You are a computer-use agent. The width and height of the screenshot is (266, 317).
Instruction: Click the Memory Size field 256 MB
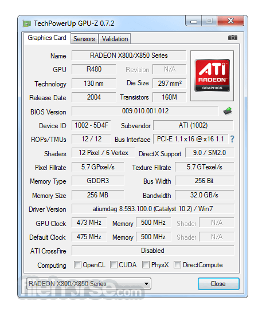click(98, 195)
